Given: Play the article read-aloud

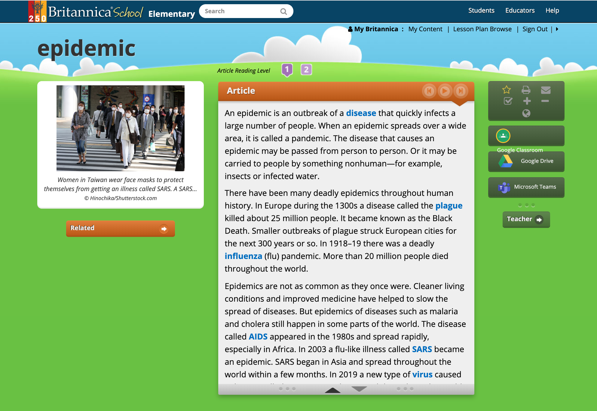Looking at the screenshot, I should coord(445,91).
